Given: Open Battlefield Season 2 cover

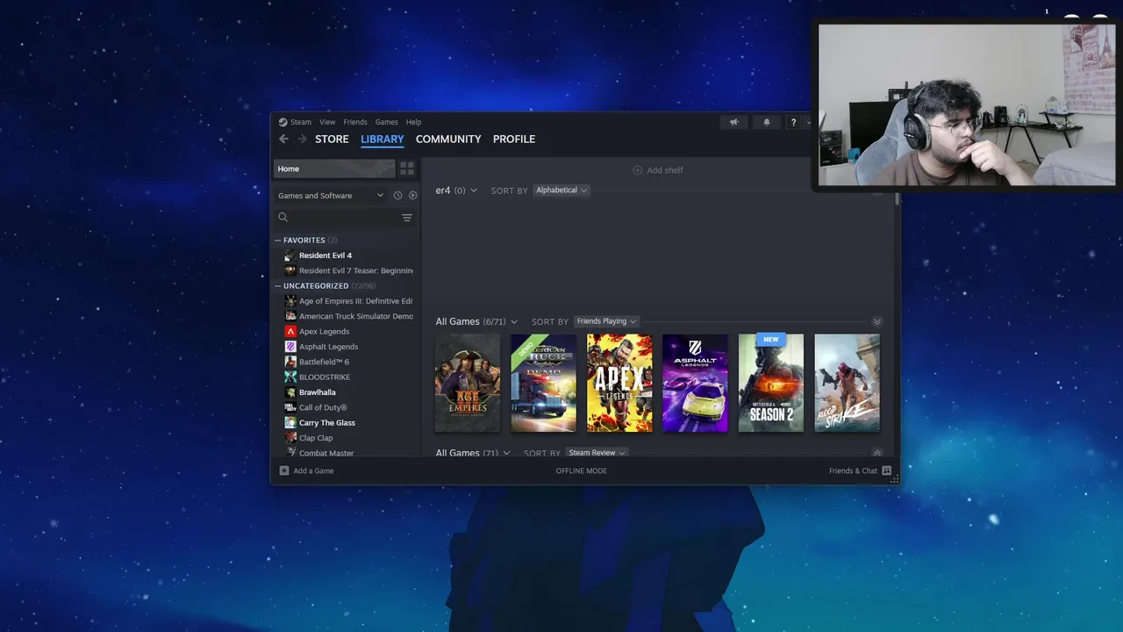Looking at the screenshot, I should coord(771,383).
